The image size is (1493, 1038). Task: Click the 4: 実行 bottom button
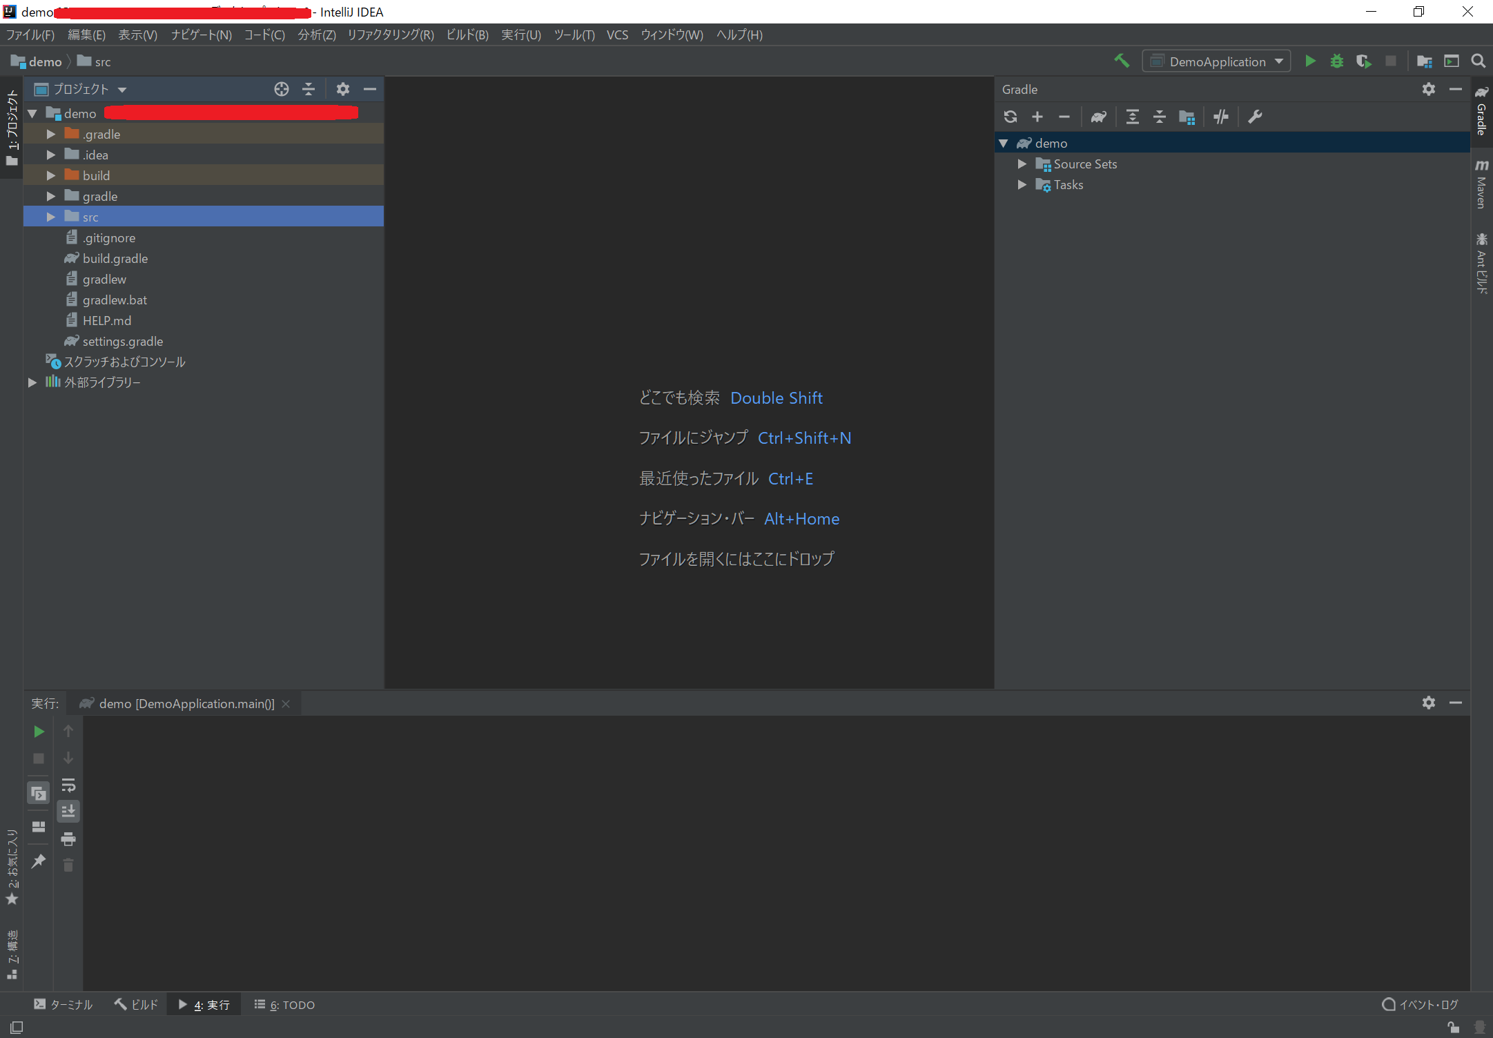[x=204, y=1005]
